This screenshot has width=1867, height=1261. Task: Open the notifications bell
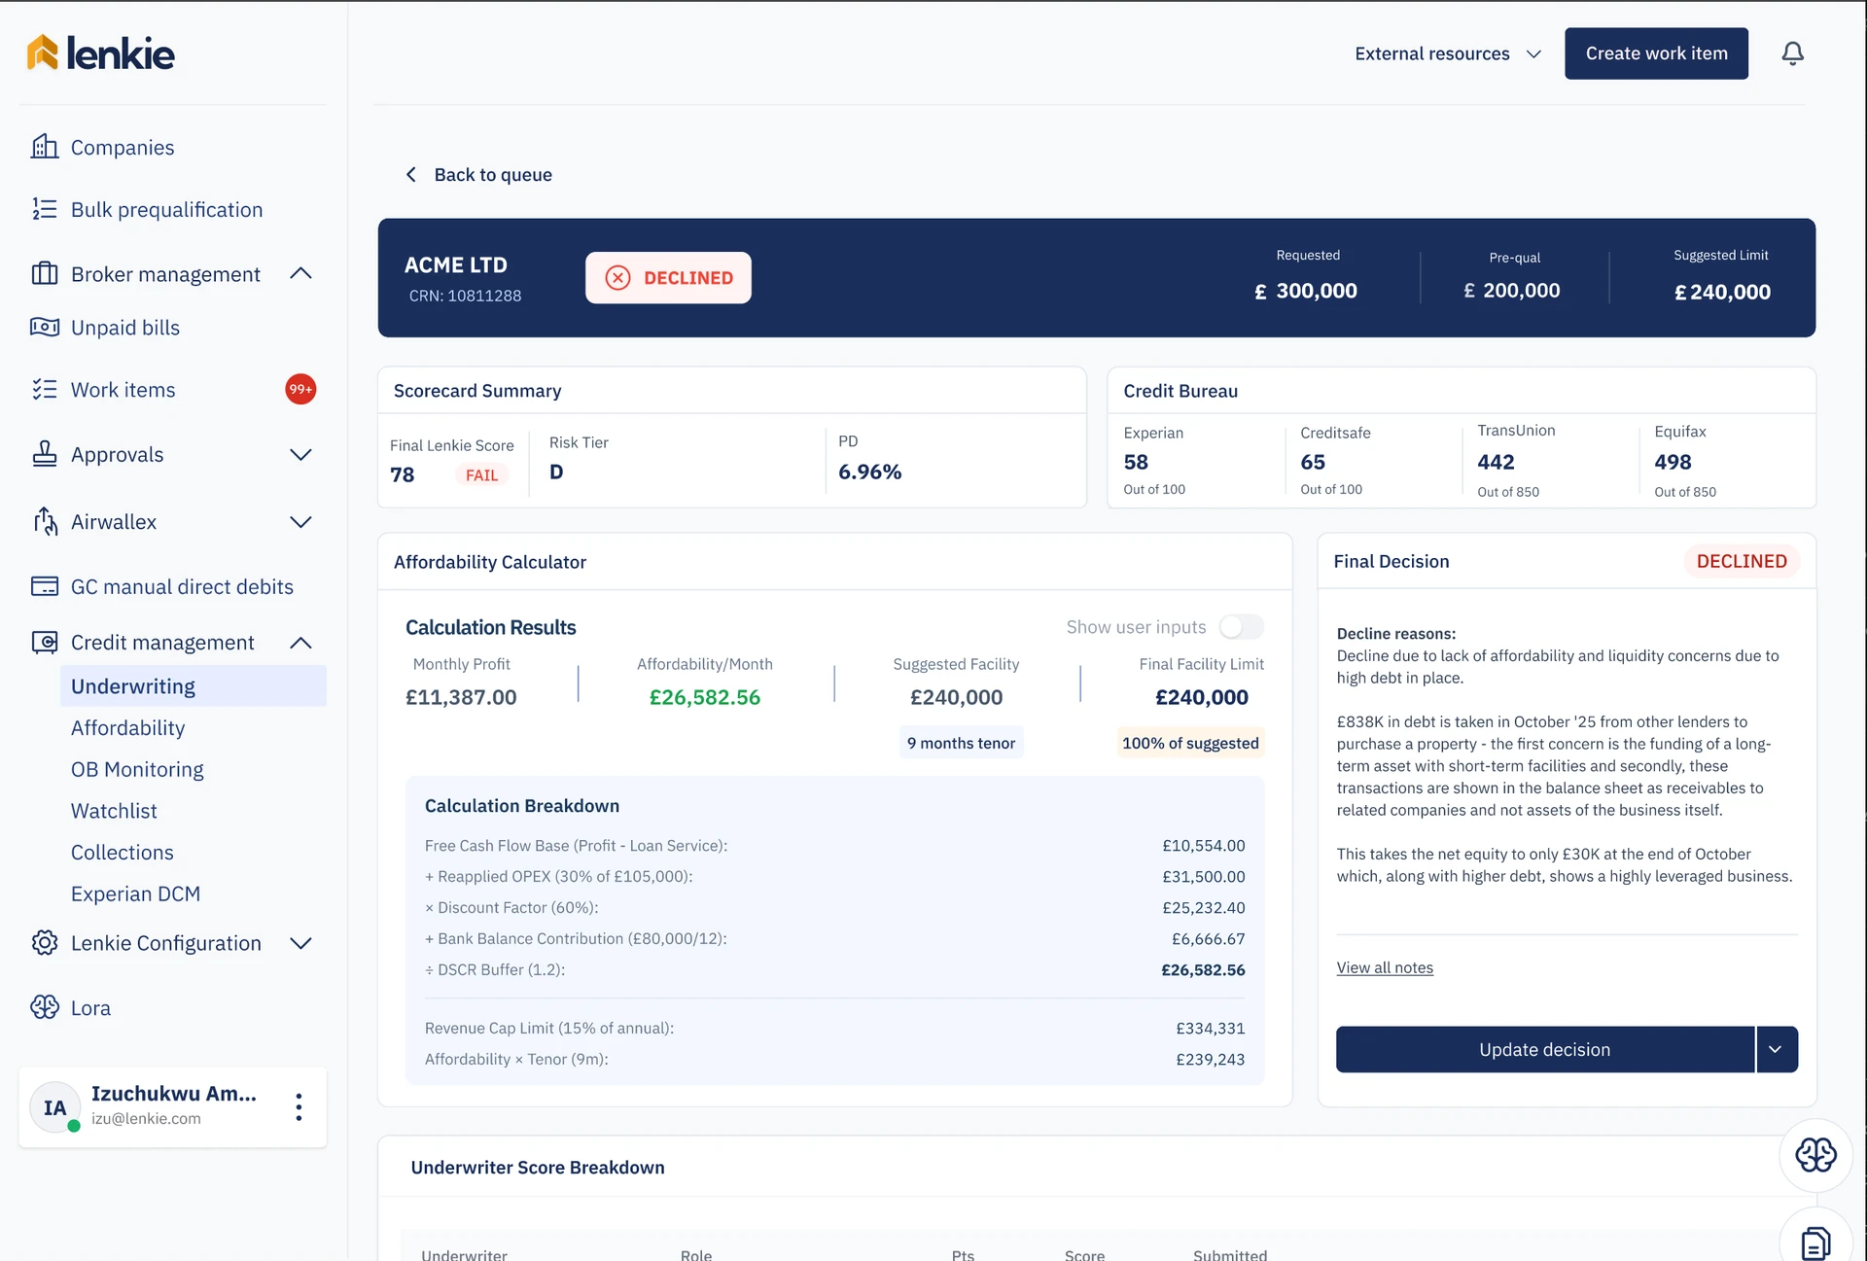tap(1792, 53)
